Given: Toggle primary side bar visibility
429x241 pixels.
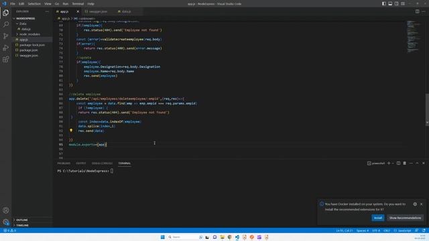Looking at the screenshot, I should click(384, 3).
